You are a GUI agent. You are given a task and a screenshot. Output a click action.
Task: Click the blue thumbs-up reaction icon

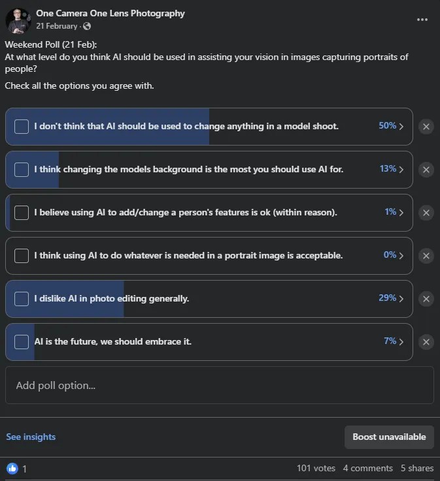pyautogui.click(x=12, y=468)
